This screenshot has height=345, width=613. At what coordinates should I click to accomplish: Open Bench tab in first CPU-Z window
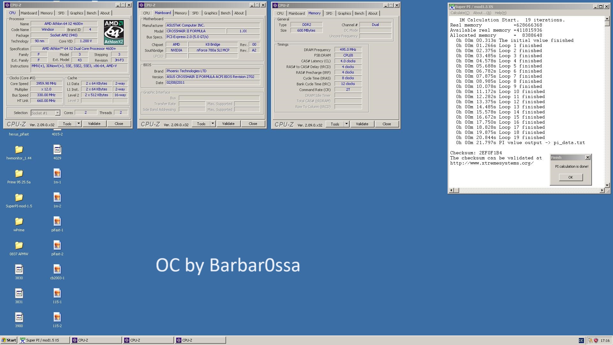(x=91, y=13)
